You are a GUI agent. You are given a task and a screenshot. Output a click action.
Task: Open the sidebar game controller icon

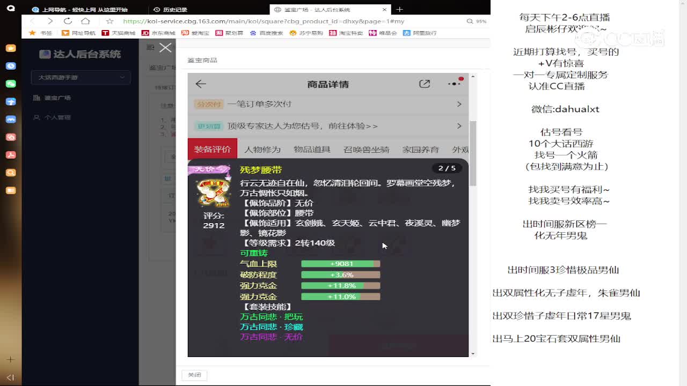click(10, 119)
